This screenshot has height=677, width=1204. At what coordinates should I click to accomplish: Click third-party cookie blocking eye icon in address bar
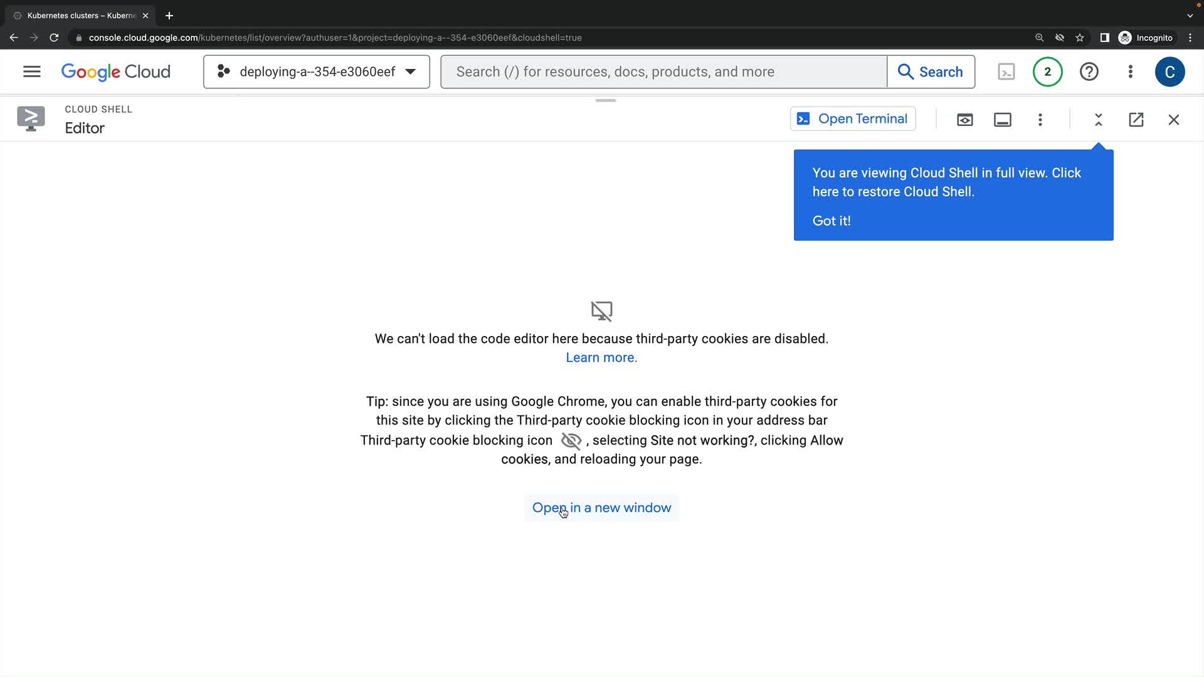coord(1059,38)
